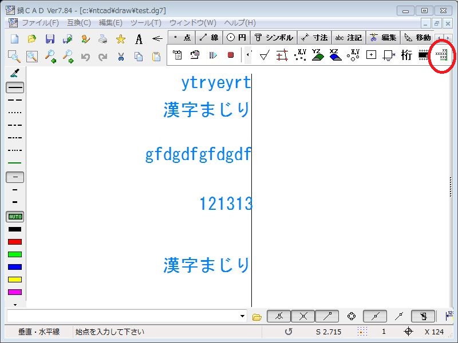Switch to the 注記 tab

pos(349,38)
